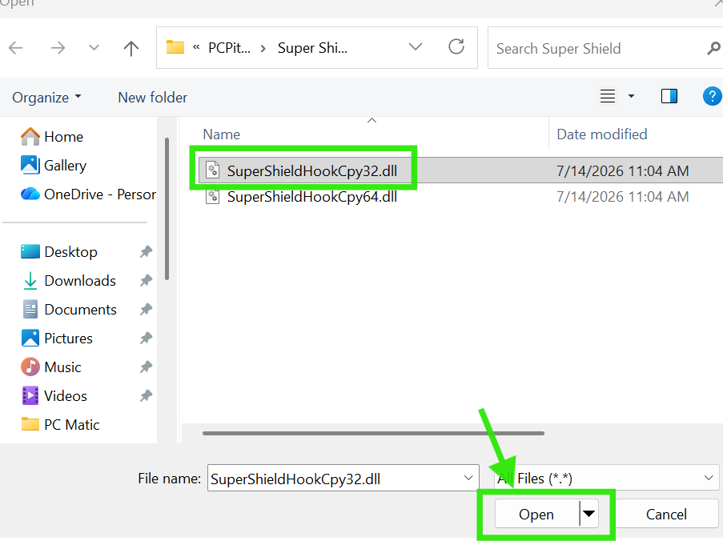Click the pin icon beside Documents
The height and width of the screenshot is (541, 723).
click(x=147, y=309)
